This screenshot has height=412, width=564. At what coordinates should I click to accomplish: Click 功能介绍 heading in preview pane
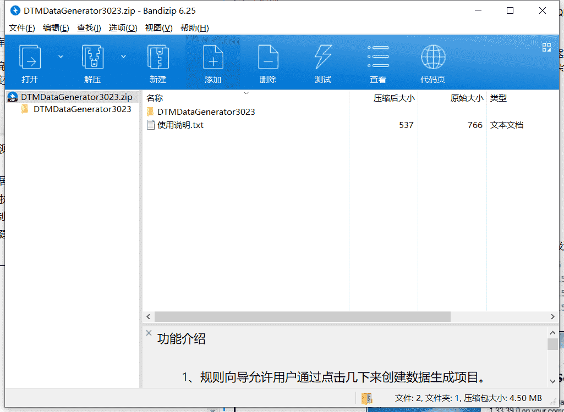(x=181, y=339)
